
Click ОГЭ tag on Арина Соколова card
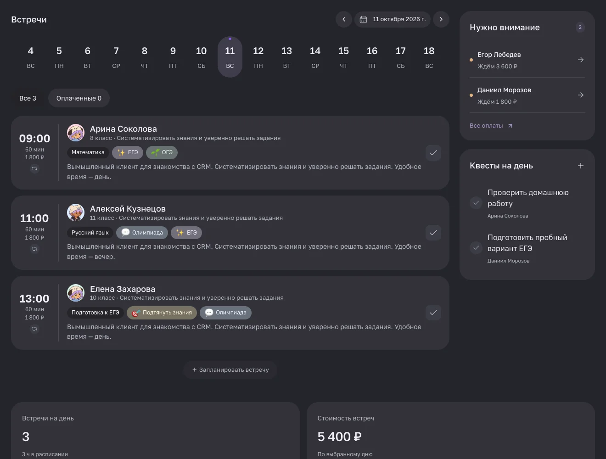point(162,152)
